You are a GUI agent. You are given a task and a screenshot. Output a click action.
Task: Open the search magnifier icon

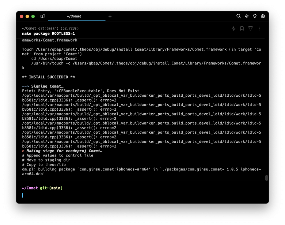coord(239,16)
